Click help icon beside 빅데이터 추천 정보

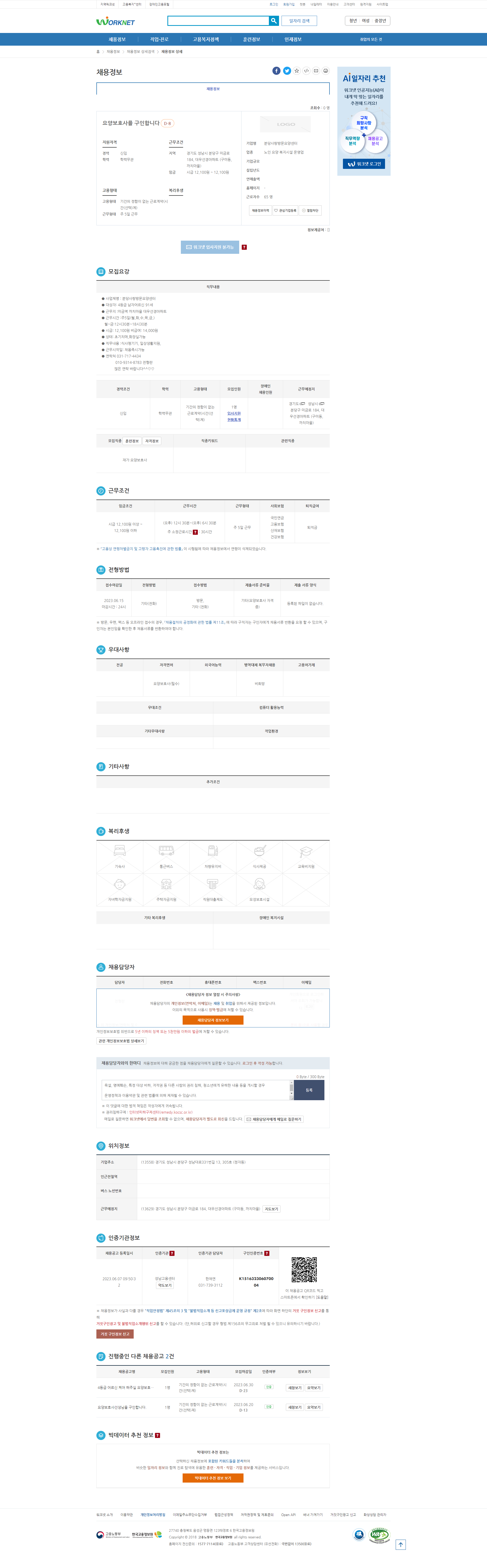pos(158,1435)
